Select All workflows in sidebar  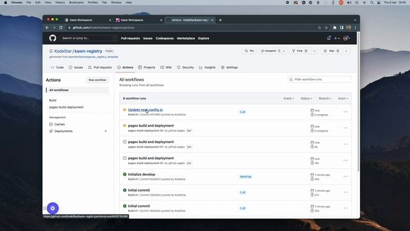coord(78,90)
